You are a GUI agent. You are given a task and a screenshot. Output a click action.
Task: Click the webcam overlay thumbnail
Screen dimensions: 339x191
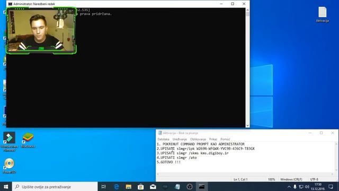click(x=41, y=31)
